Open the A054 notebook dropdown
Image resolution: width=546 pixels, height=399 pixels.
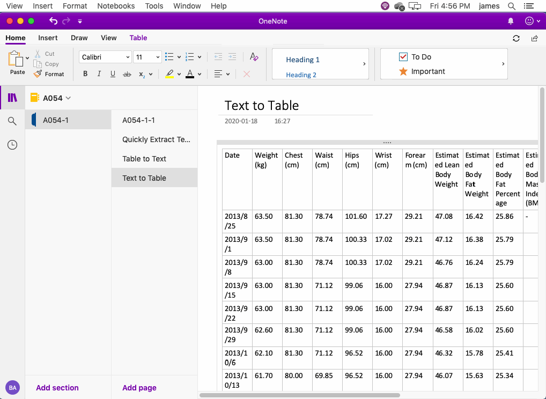point(51,98)
